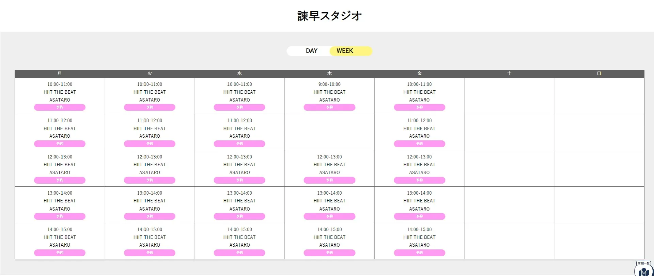This screenshot has width=654, height=276.
Task: Reserve Wednesday 12:00-13:00 session
Action: [x=239, y=180]
